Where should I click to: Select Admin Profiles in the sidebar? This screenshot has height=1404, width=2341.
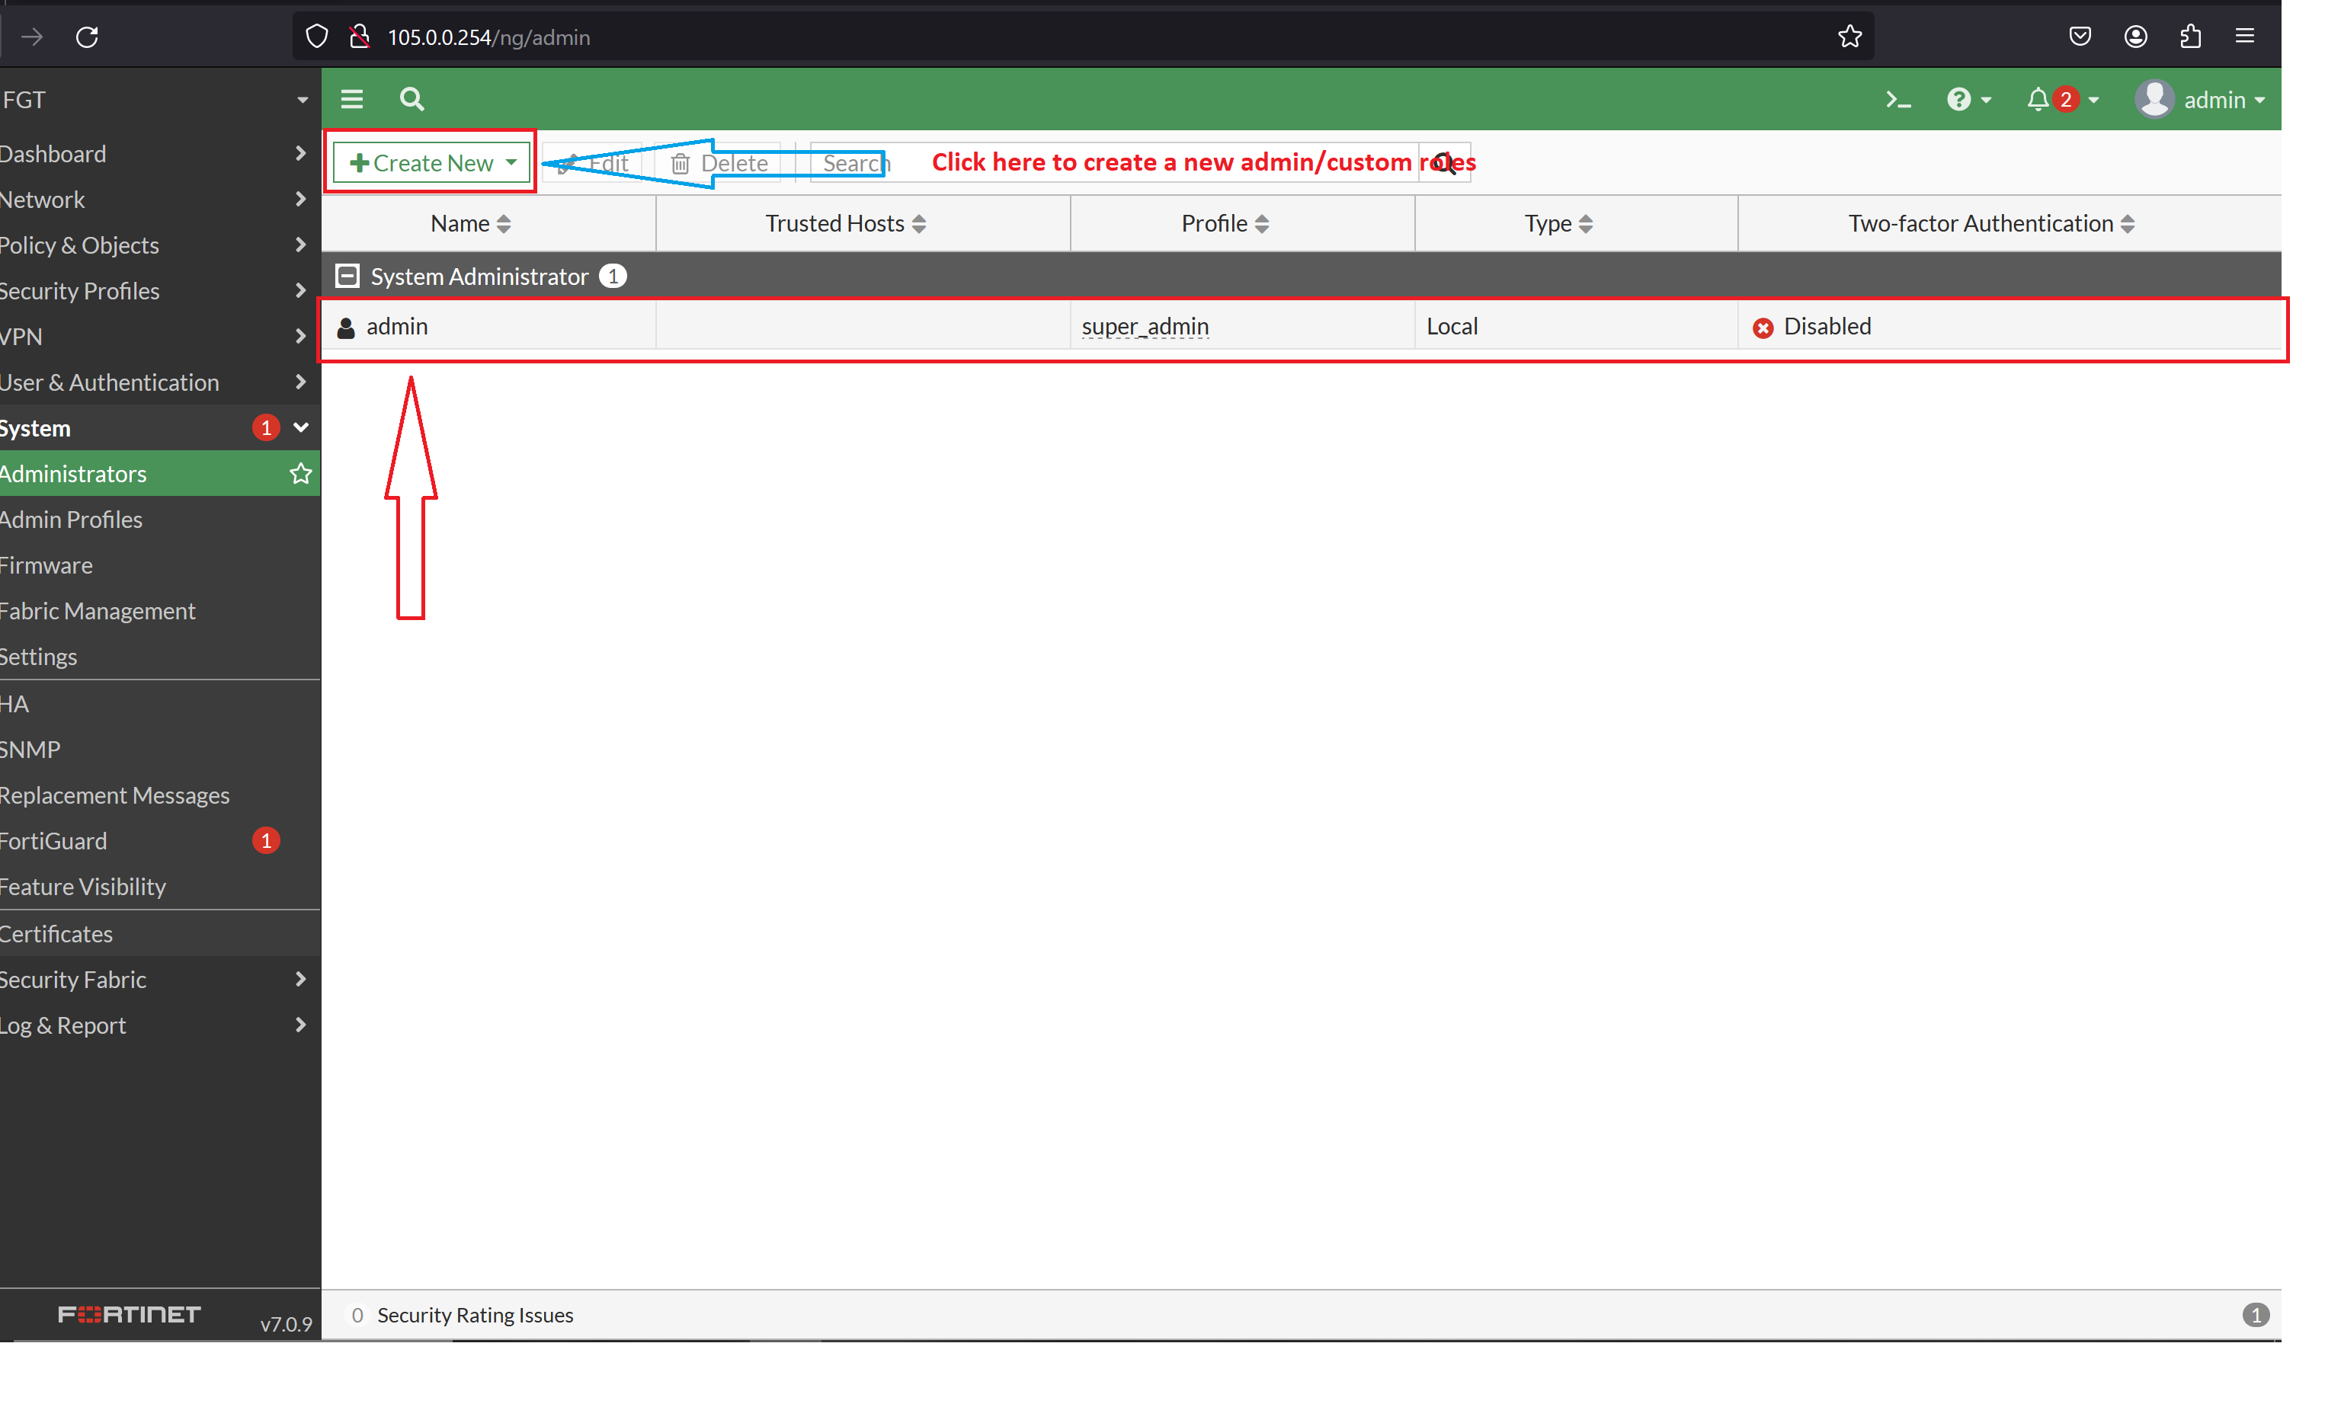point(71,520)
